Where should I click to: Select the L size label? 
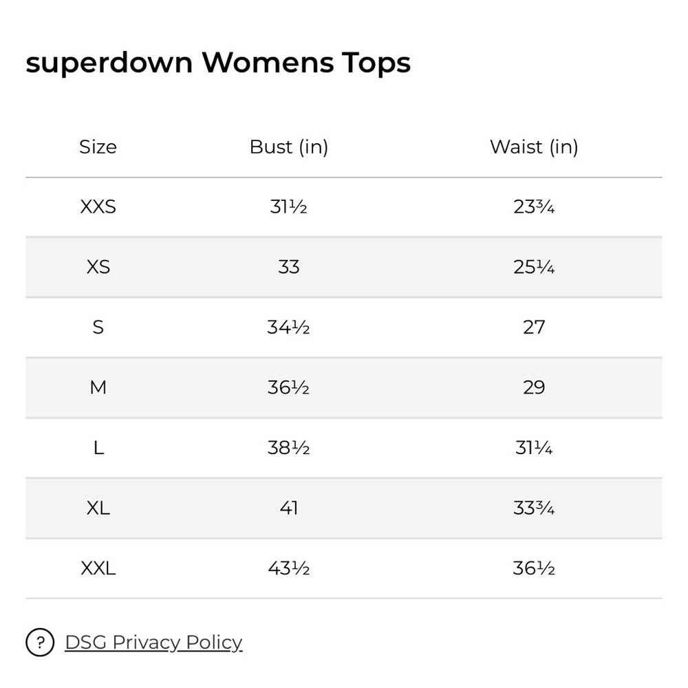pos(98,448)
